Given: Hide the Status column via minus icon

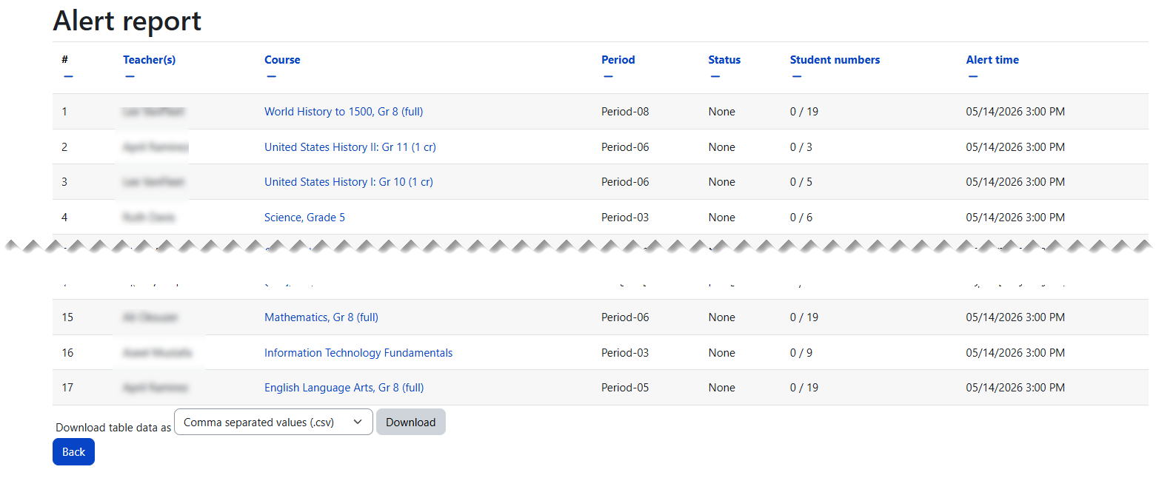Looking at the screenshot, I should pyautogui.click(x=715, y=76).
